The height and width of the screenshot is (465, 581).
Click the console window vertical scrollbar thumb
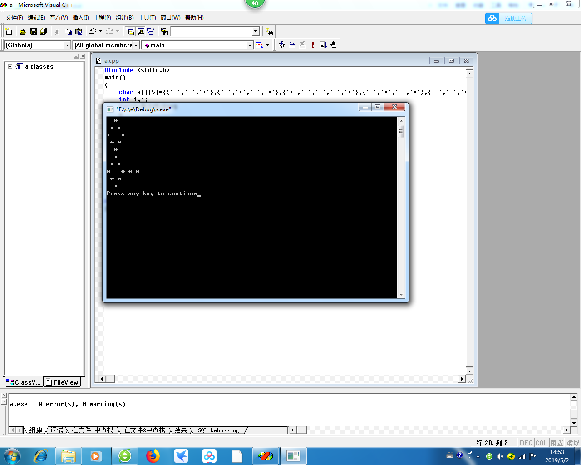pos(401,132)
